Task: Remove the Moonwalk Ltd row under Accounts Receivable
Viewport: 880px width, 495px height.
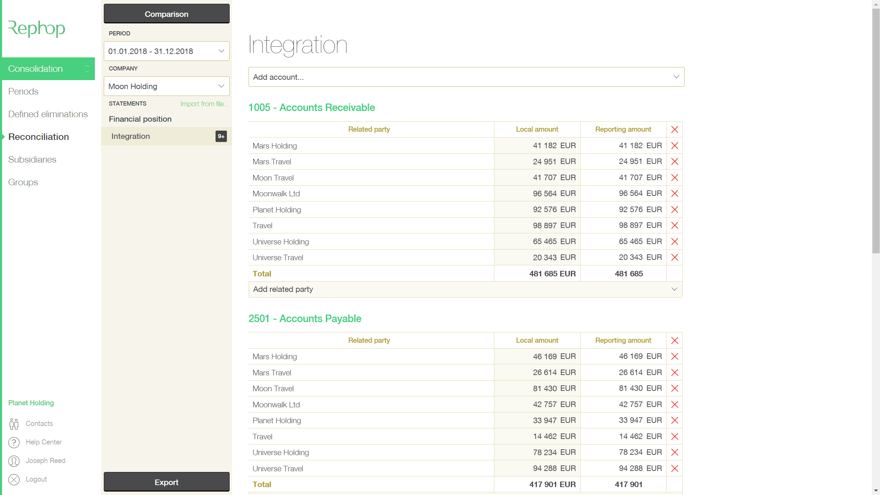Action: (674, 193)
